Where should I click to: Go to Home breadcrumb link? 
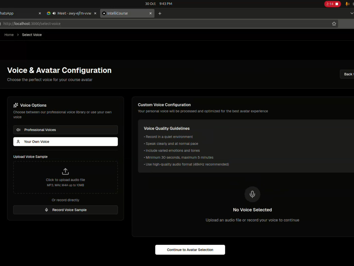(9, 35)
